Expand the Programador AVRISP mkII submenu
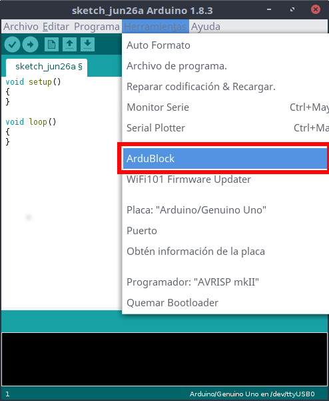Screen dimensions: 329x401 226,282
